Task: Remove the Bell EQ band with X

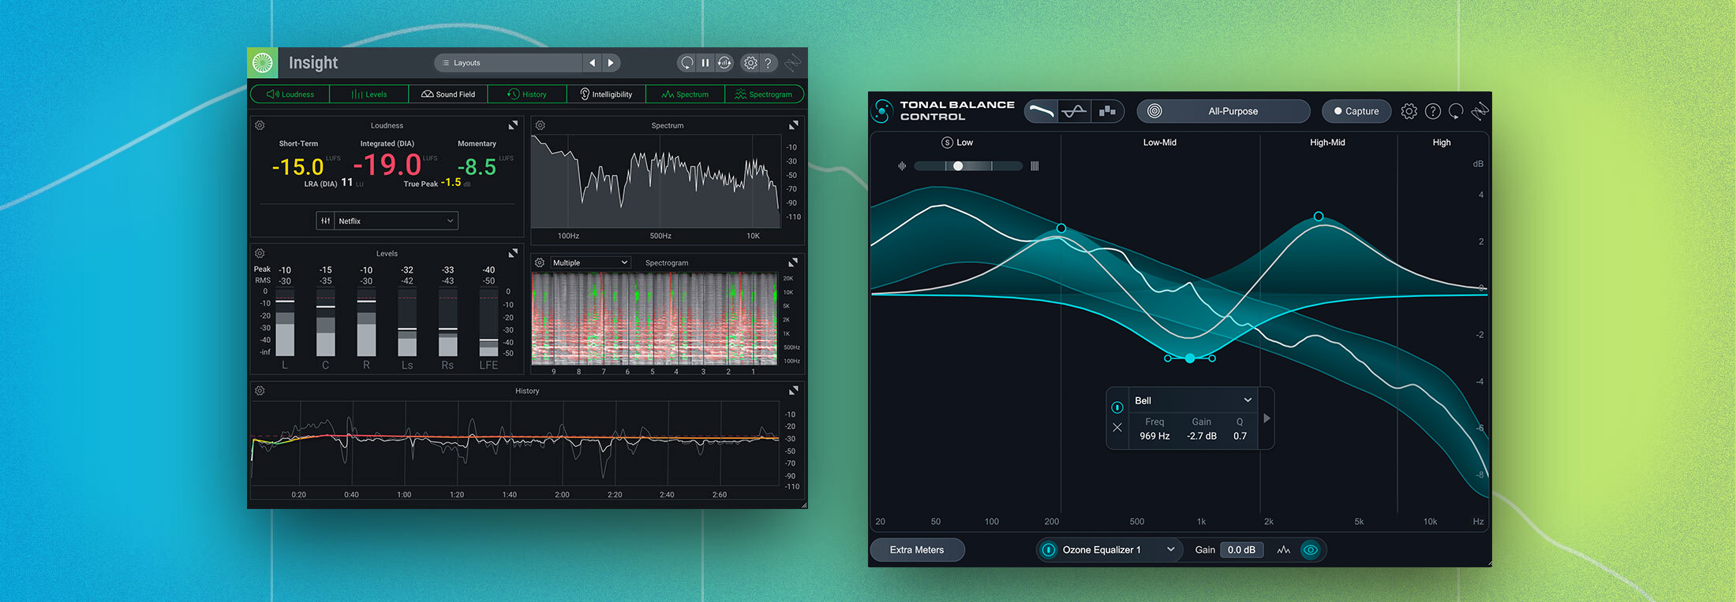Action: coord(1117,428)
